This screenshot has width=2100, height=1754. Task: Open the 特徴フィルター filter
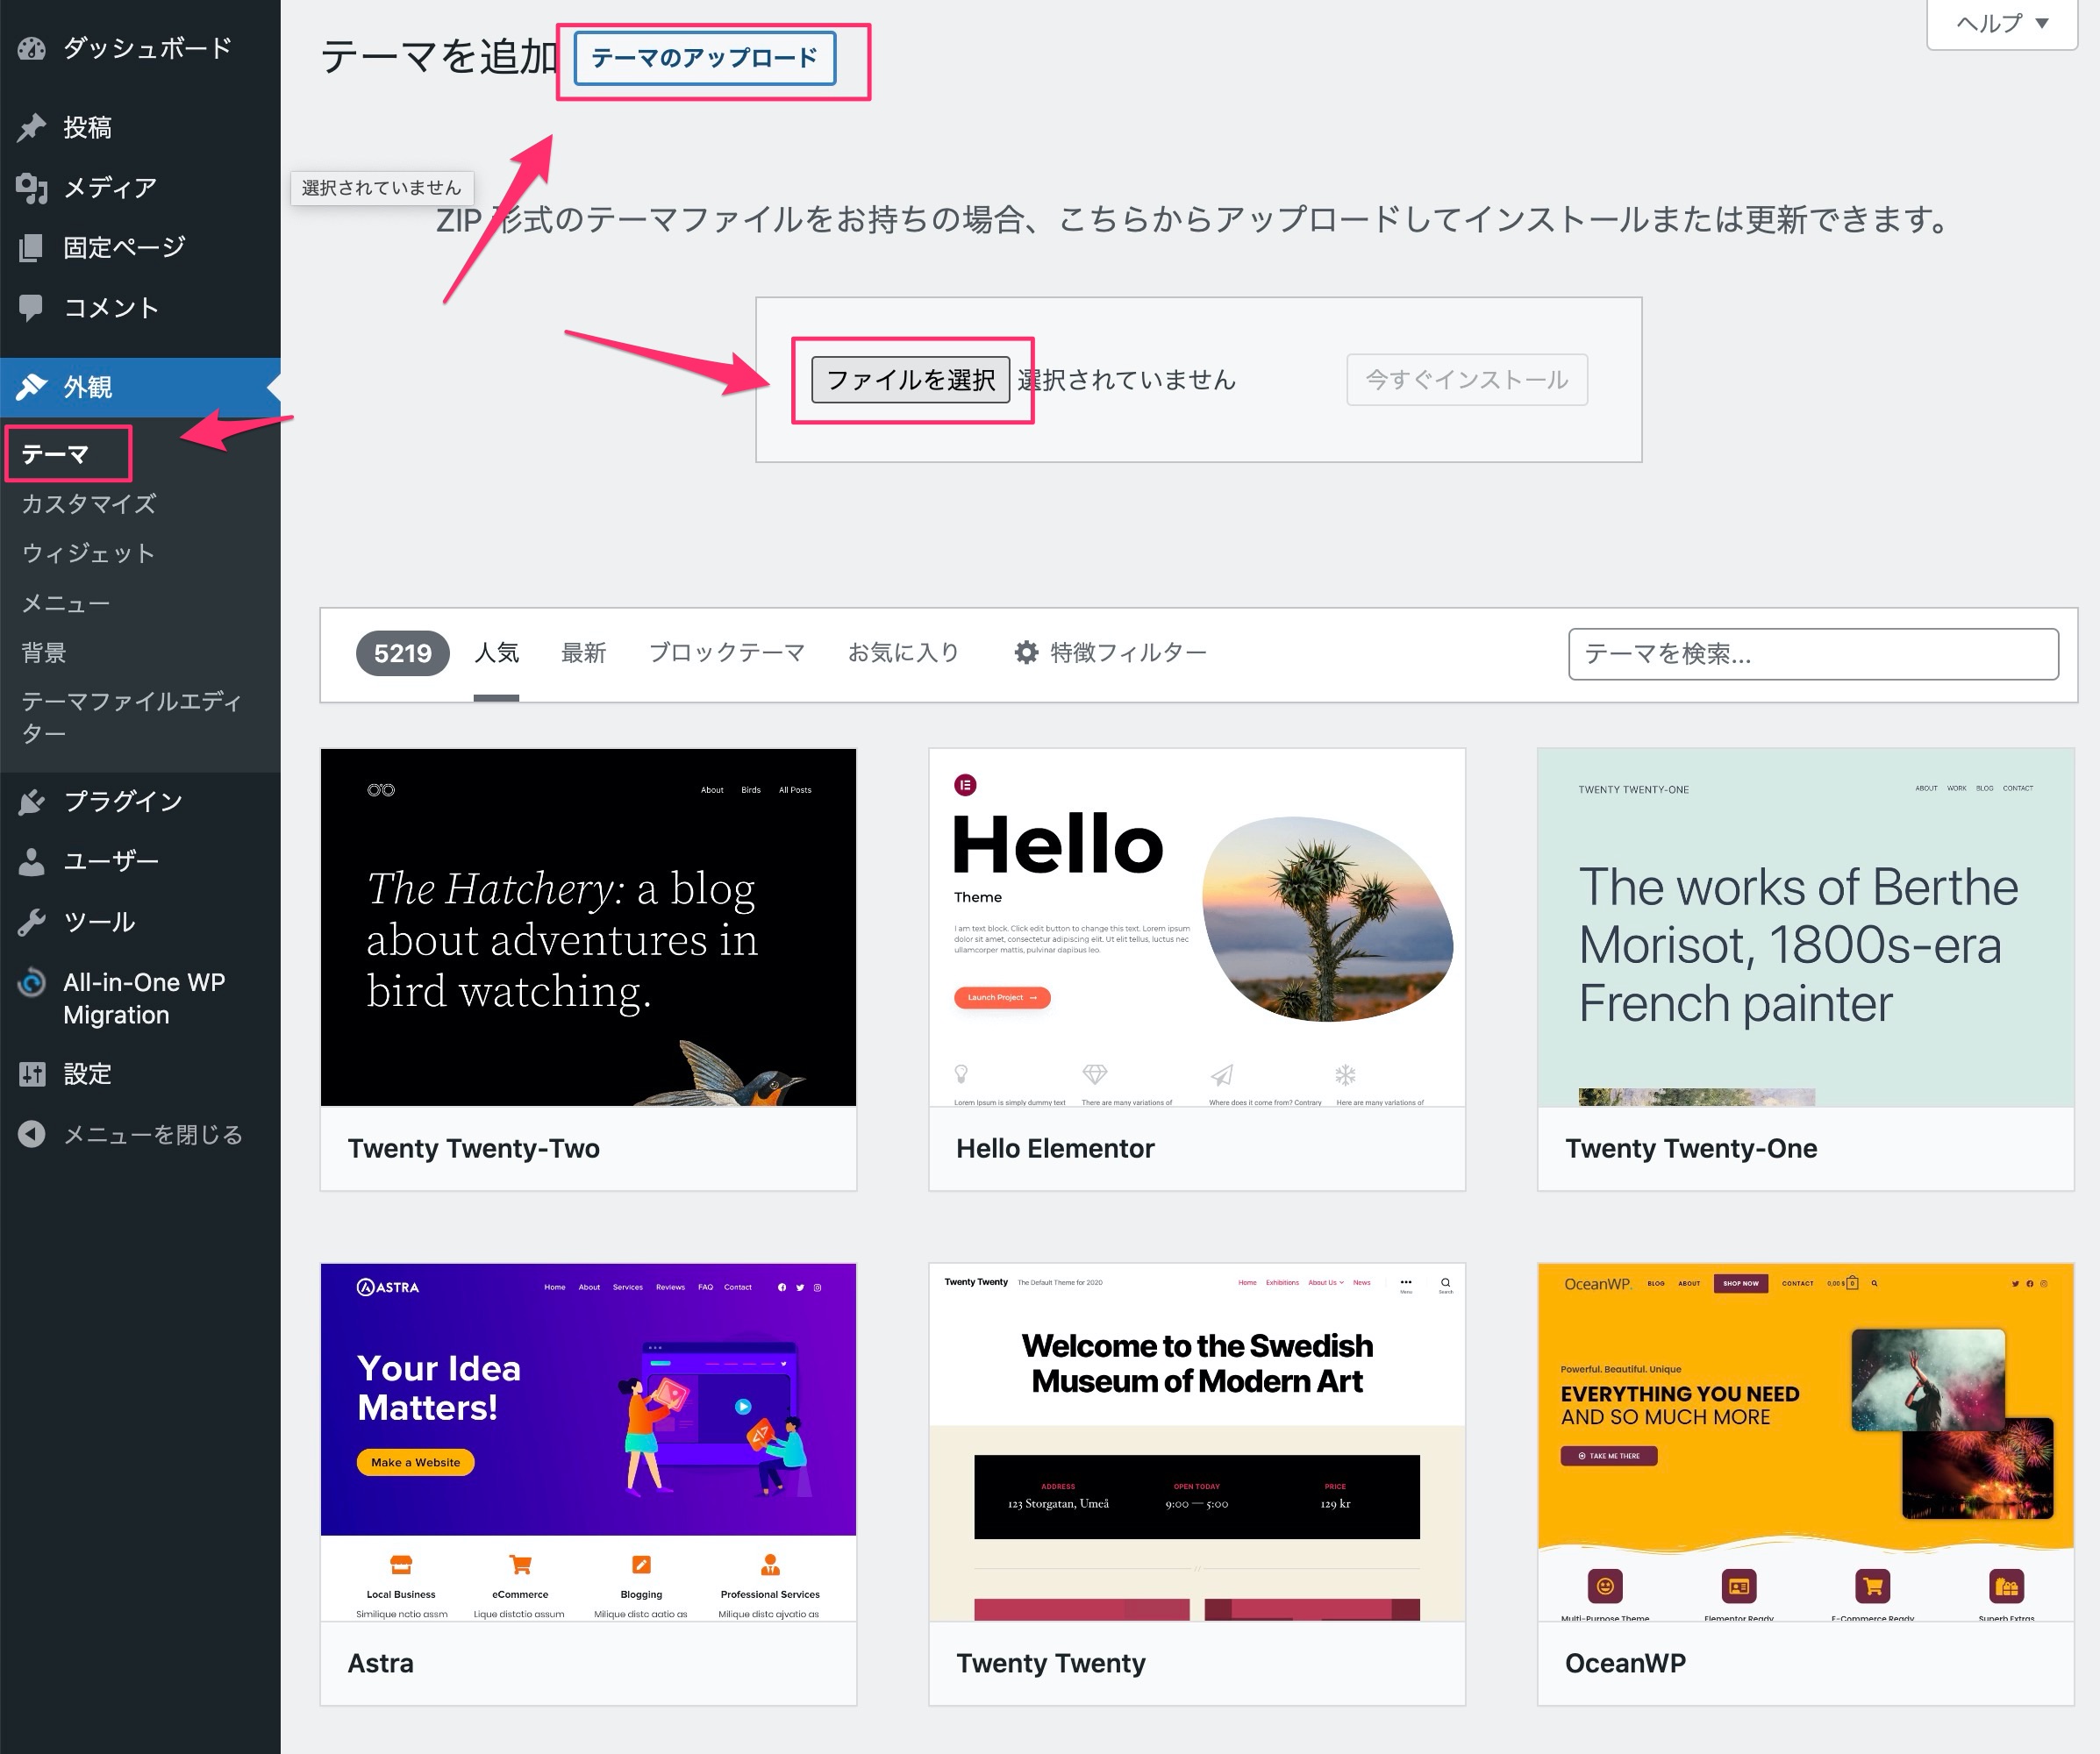1110,653
